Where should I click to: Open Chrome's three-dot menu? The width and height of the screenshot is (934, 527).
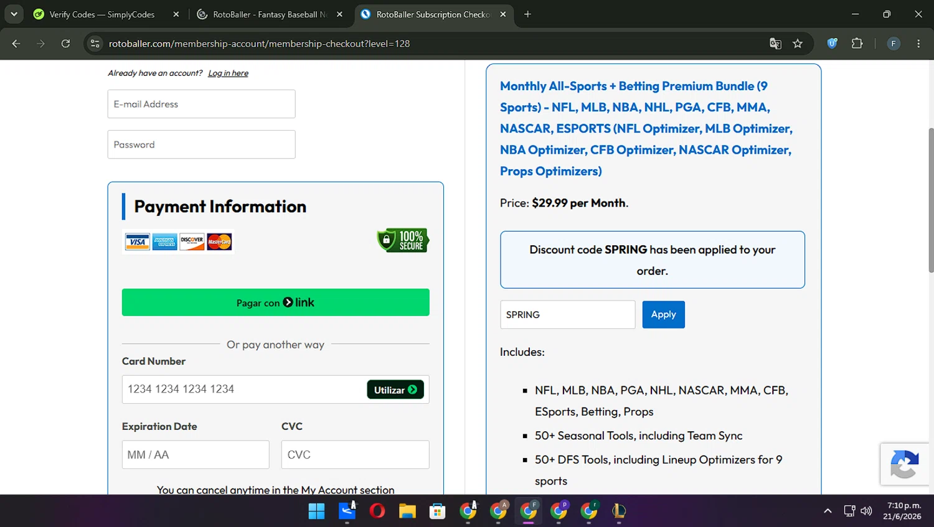click(x=918, y=44)
